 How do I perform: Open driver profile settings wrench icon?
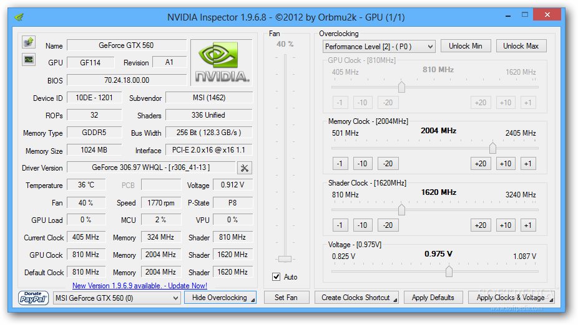coord(245,168)
